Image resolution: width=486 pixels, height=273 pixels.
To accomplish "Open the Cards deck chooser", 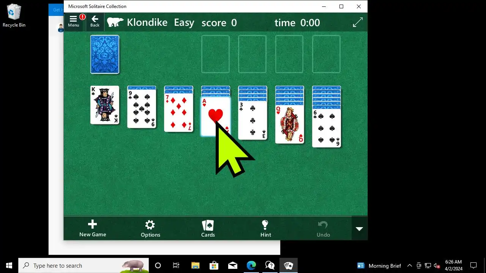I will [x=208, y=229].
